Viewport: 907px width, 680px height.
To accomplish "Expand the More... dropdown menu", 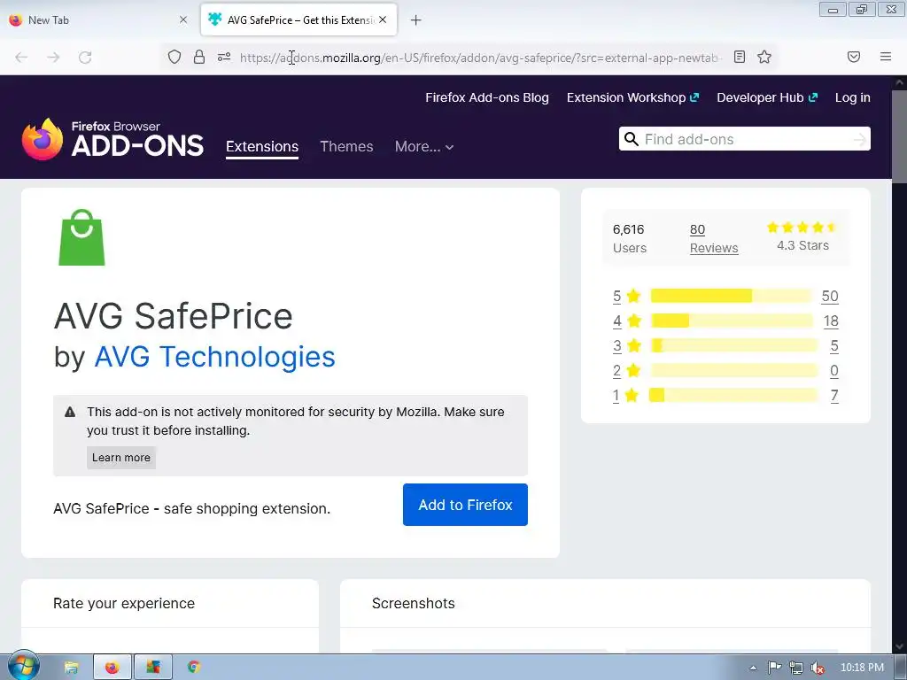I will (x=424, y=146).
